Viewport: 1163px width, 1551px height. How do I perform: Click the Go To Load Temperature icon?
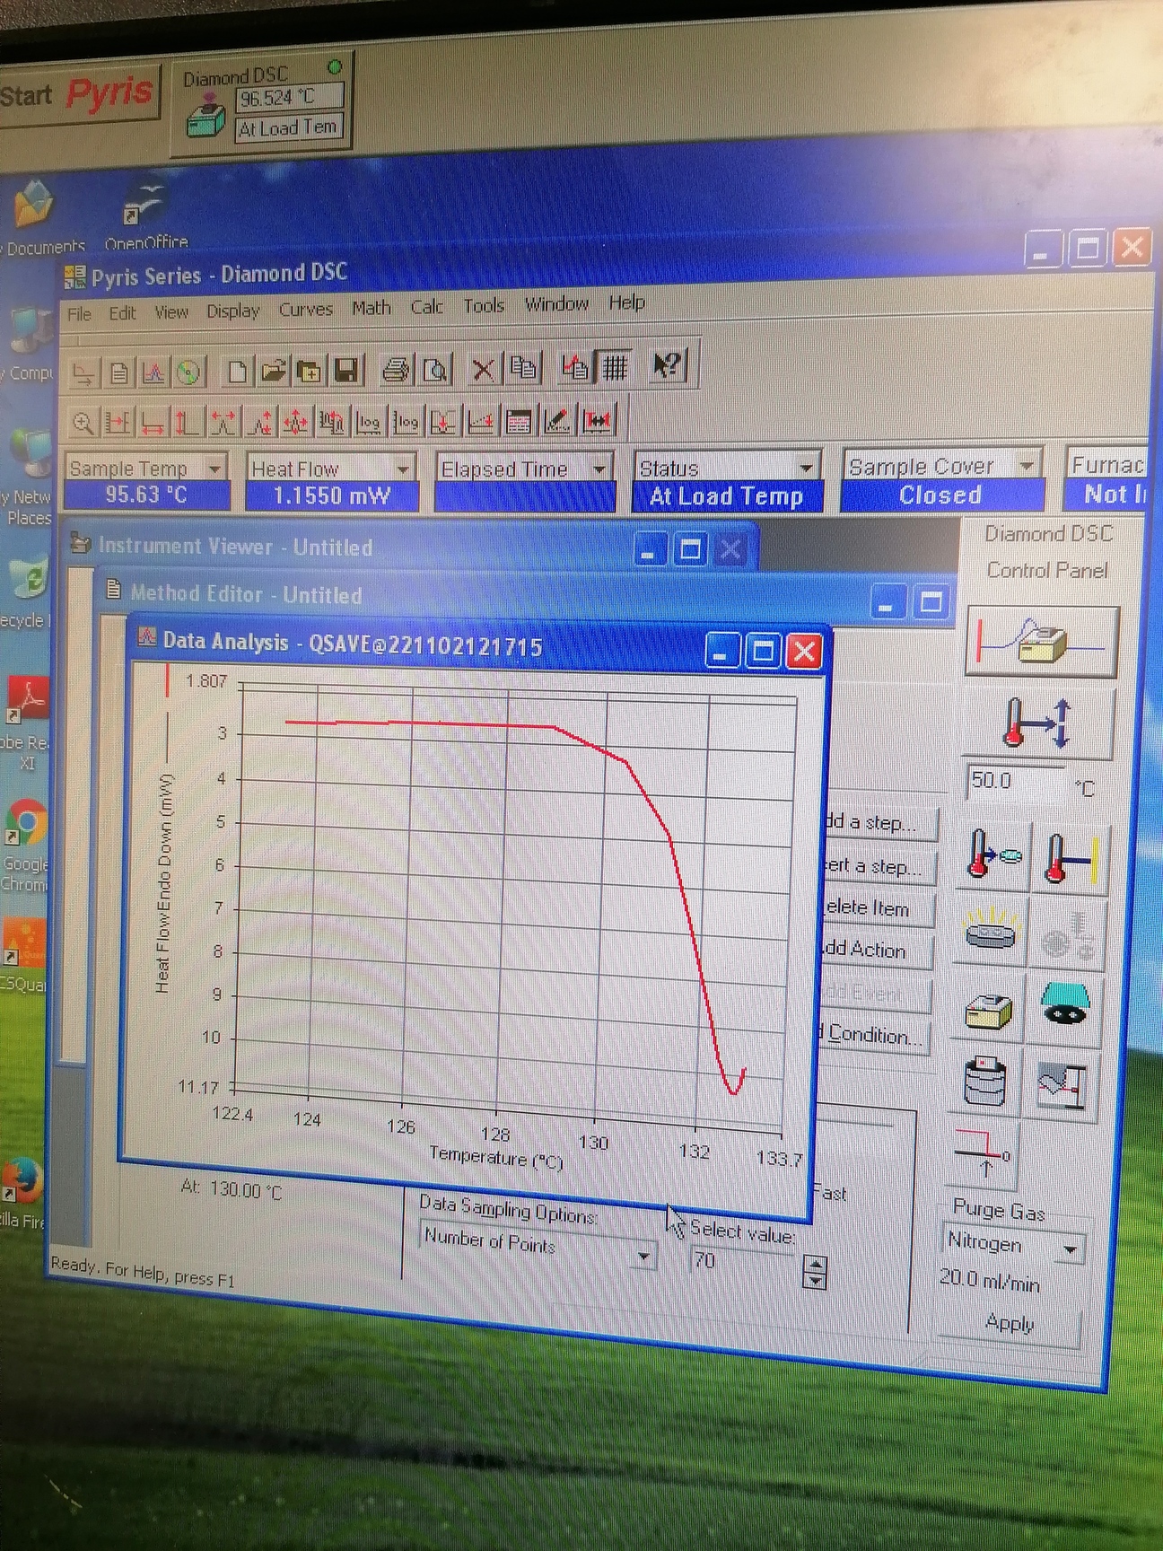(x=993, y=856)
